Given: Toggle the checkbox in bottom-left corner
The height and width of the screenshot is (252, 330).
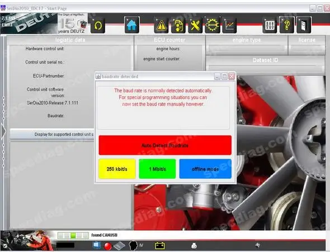Looking at the screenshot, I should pos(5,246).
